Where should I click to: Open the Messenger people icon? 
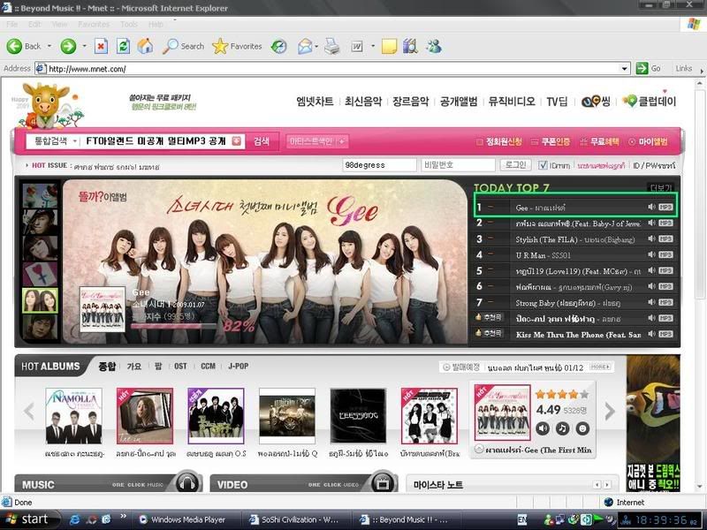coord(434,46)
